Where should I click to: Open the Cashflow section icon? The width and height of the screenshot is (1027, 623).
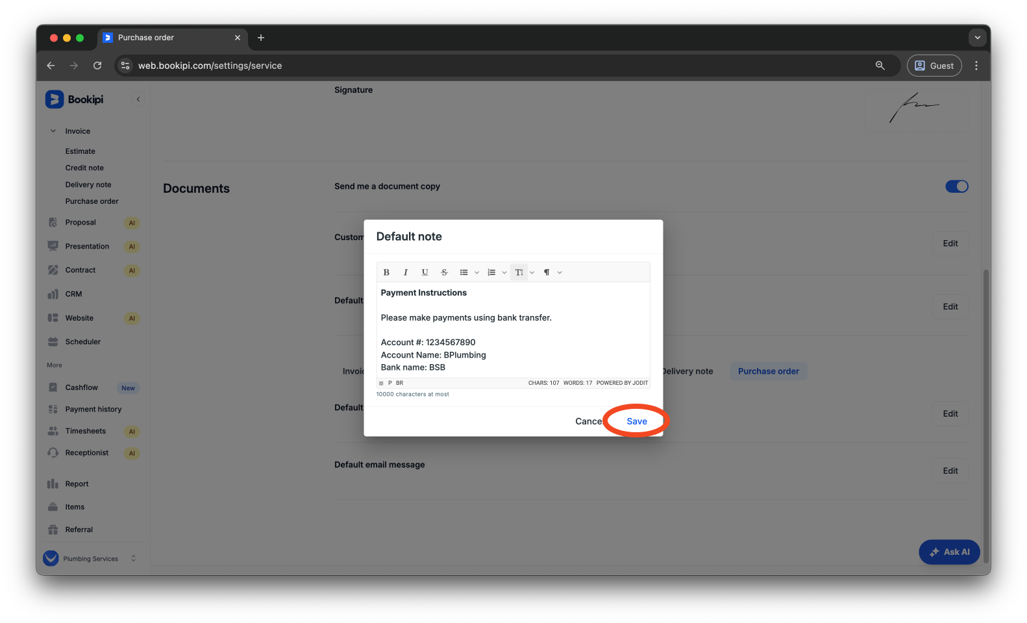(53, 387)
